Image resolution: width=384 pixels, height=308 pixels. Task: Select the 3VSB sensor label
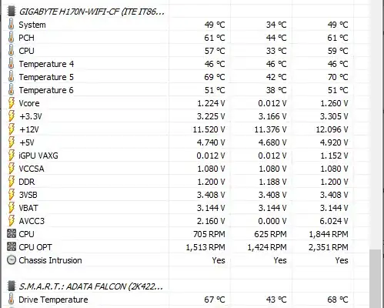click(x=28, y=195)
